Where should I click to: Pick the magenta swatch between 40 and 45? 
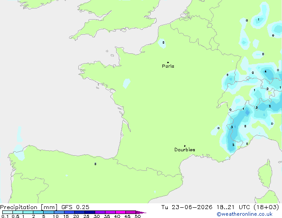[121, 212]
